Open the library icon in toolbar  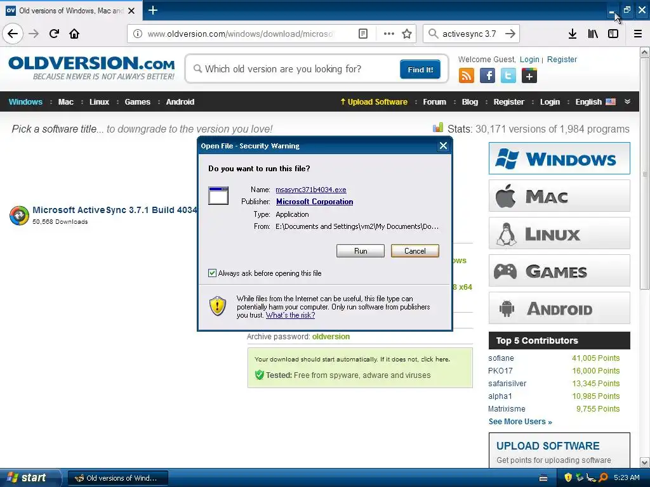pyautogui.click(x=593, y=34)
